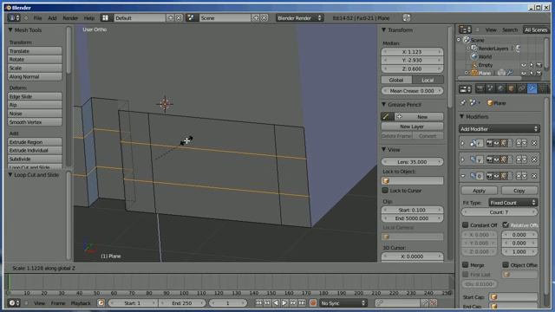
Task: Open the Help menu
Action: click(88, 17)
